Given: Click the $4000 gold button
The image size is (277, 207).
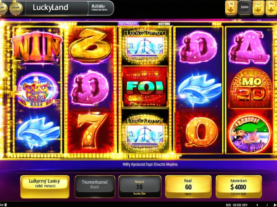Looking at the screenshot, I should click(239, 186).
